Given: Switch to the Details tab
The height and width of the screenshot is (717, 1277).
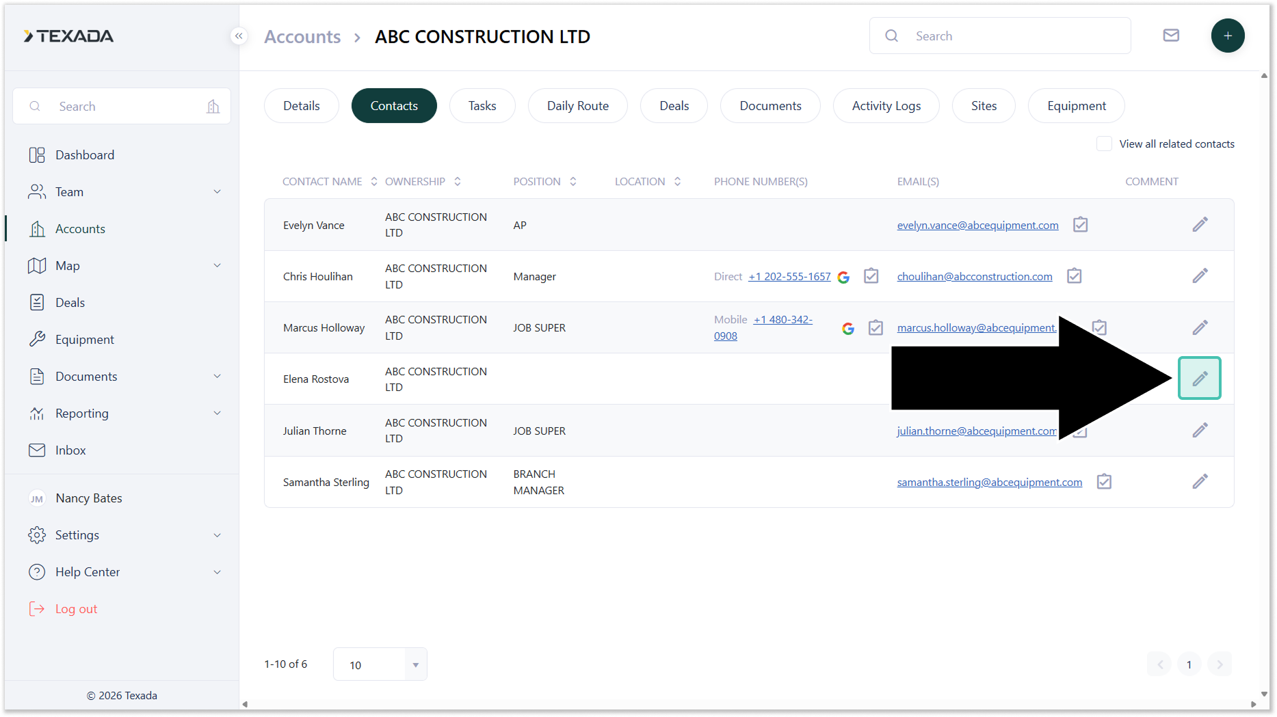Looking at the screenshot, I should point(302,106).
